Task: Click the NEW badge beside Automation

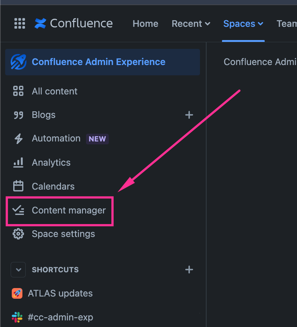Action: click(97, 139)
